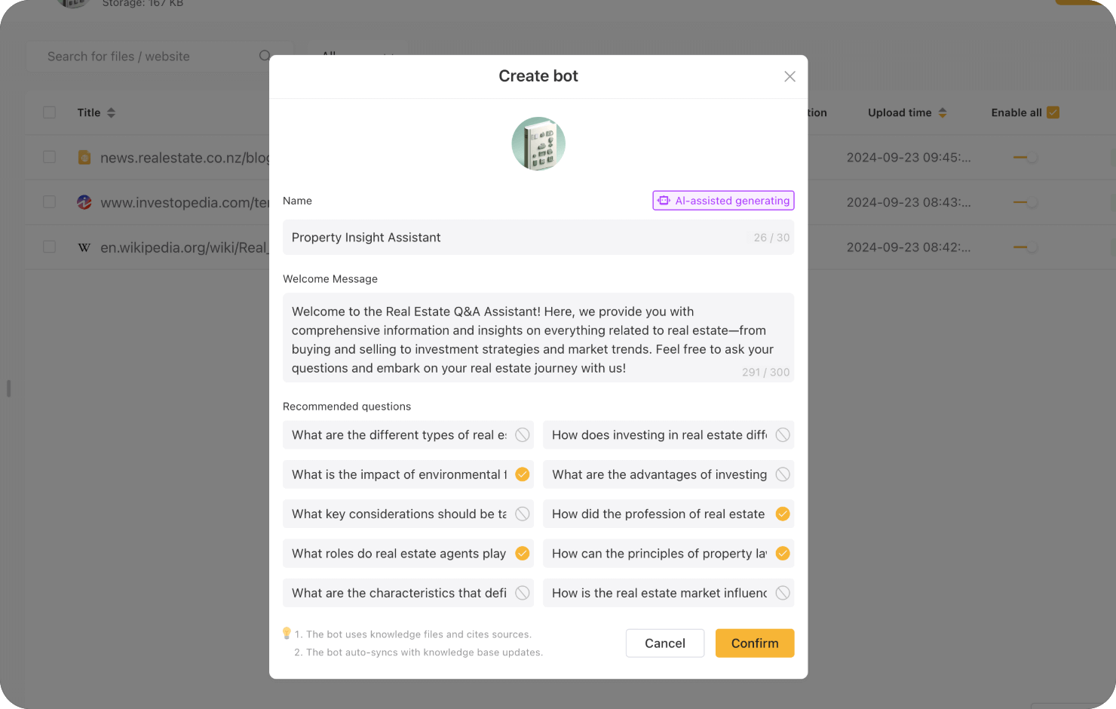
Task: Select advantages of investing question circle
Action: 783,474
